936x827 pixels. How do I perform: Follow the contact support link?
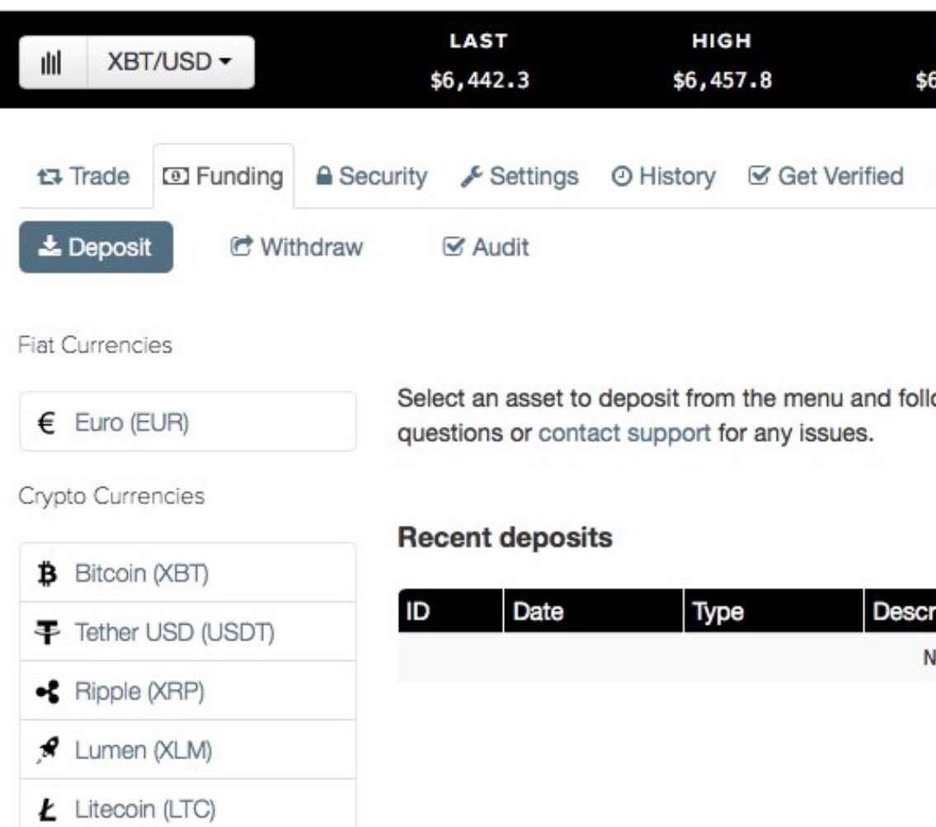pos(624,432)
